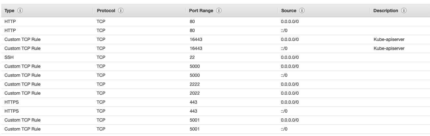Click the 0.0.0.0/0 source for port 5000

pos(290,66)
